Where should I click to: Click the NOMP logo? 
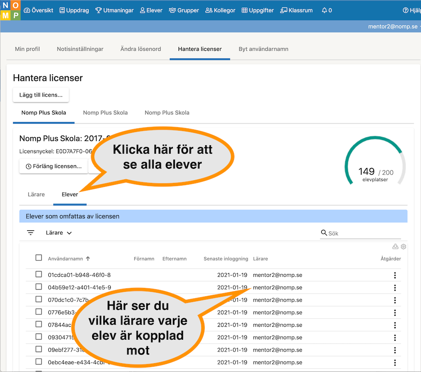click(x=10, y=10)
